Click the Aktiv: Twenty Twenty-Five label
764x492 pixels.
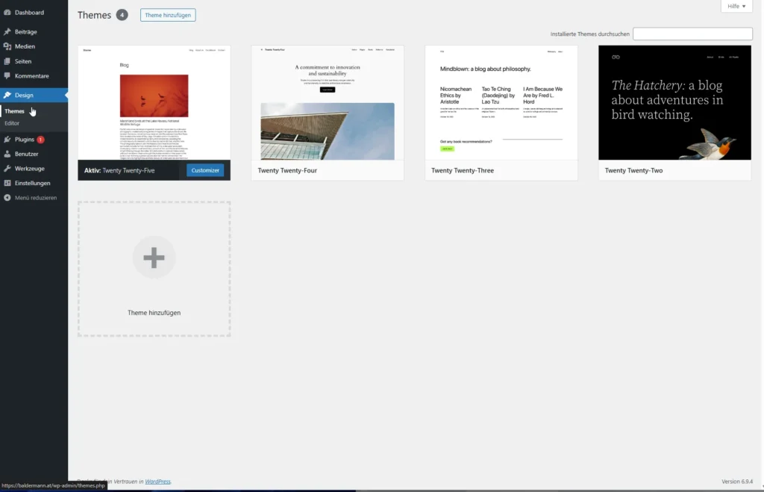coord(119,171)
